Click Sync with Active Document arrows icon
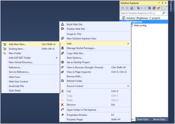Screen dimensions: 175x124 click(x=145, y=8)
